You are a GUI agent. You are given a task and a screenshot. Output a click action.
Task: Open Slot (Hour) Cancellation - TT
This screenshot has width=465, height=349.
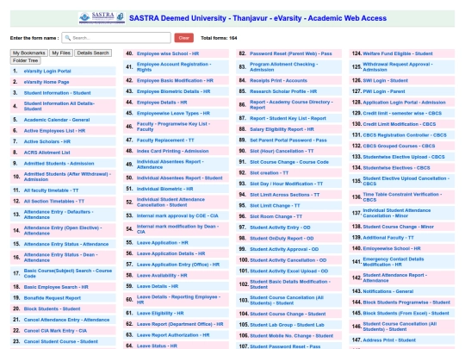pyautogui.click(x=282, y=151)
